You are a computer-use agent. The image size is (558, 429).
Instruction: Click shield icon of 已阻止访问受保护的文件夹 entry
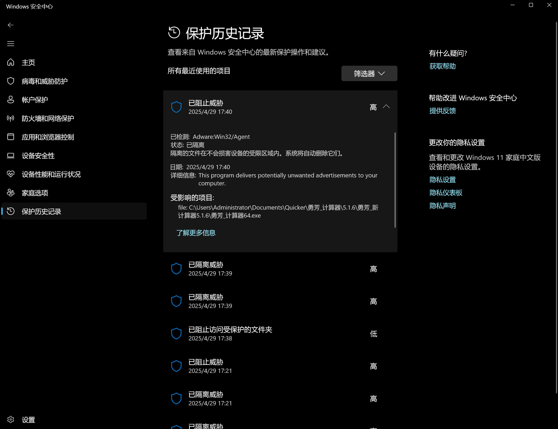point(176,334)
